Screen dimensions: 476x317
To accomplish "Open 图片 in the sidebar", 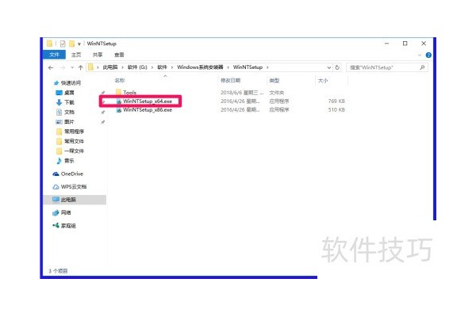I will coord(65,121).
